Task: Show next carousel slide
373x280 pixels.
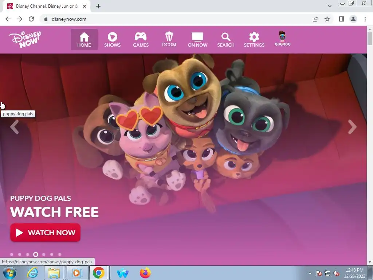Action: [352, 127]
